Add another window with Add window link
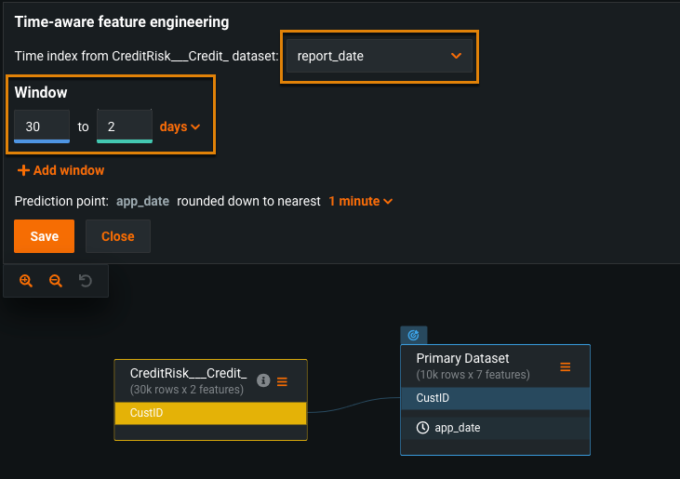The image size is (680, 479). point(60,170)
